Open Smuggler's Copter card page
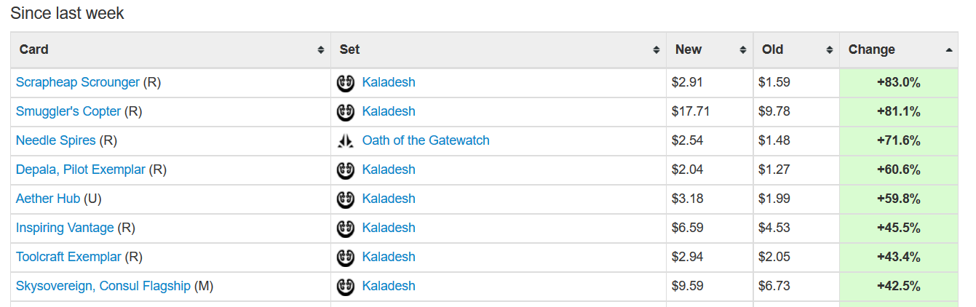Screen dimensions: 976x307 pos(68,111)
